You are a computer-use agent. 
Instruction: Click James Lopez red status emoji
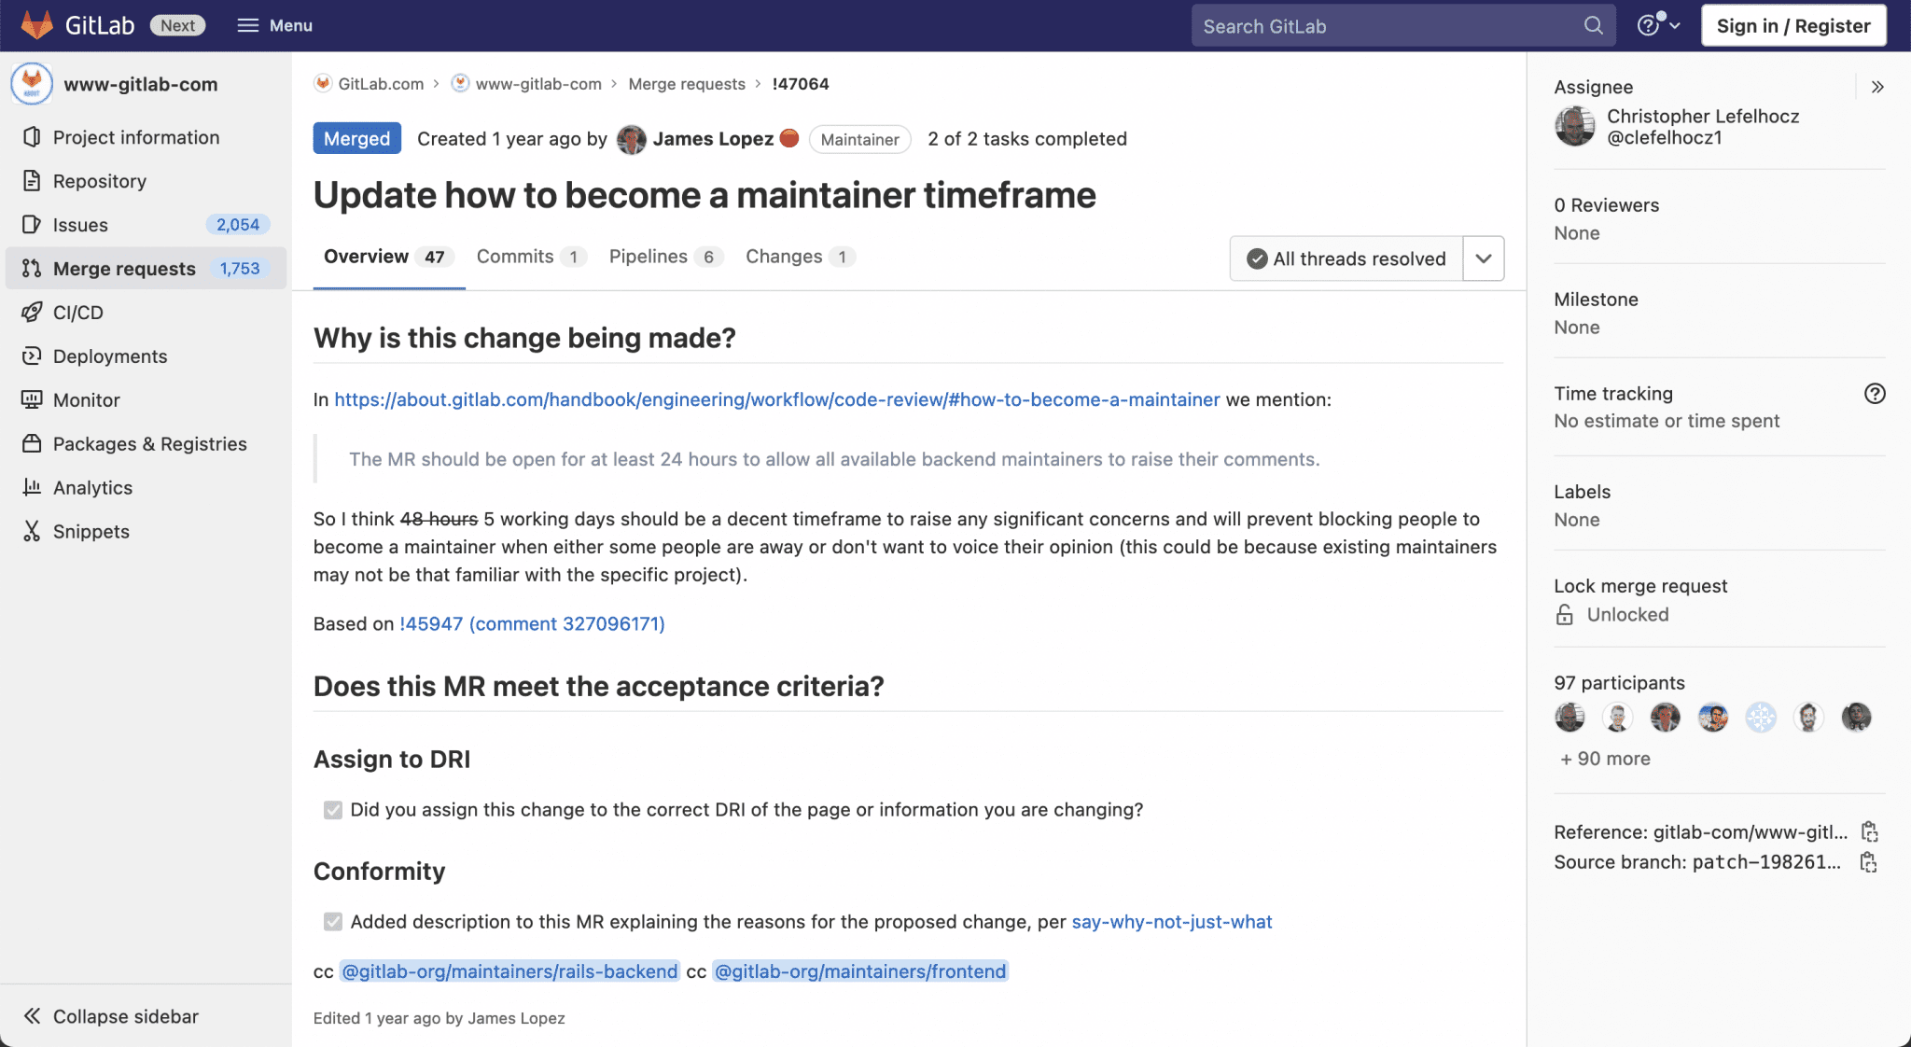coord(789,138)
